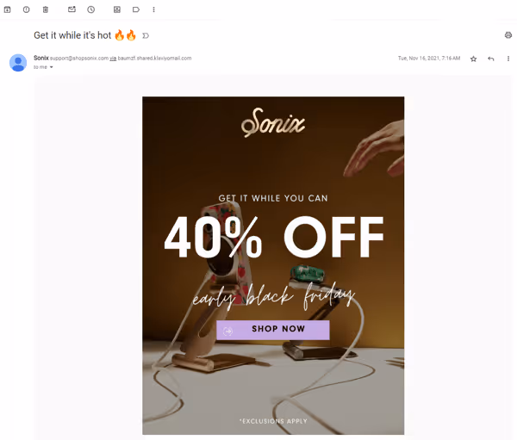Archive this email using the archive icon
This screenshot has width=517, height=440.
pos(7,9)
